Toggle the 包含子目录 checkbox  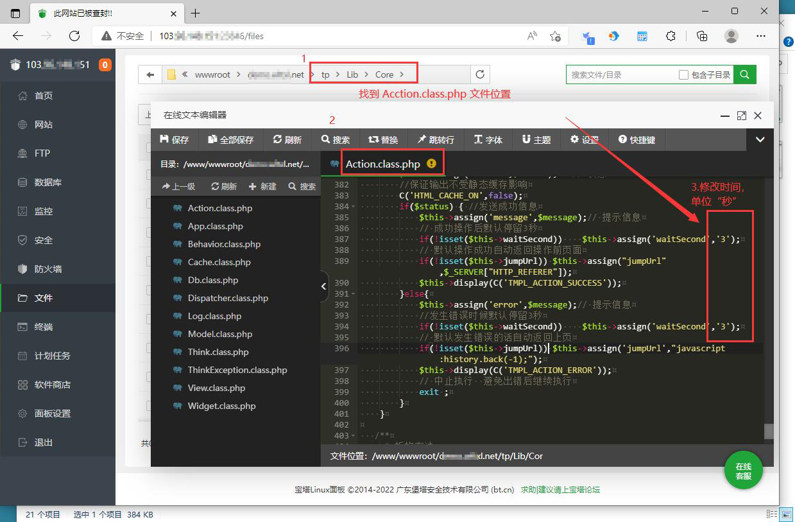point(683,75)
